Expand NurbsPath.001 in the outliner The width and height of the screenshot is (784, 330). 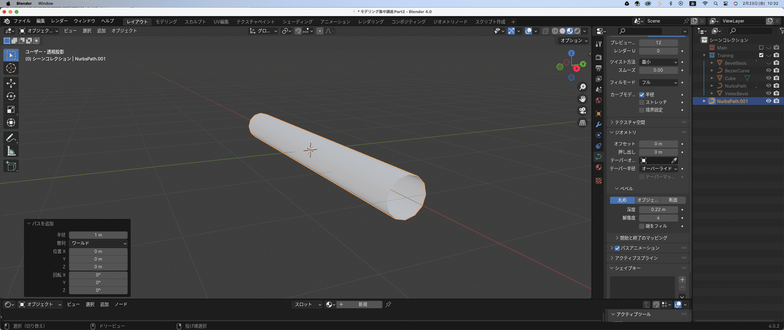click(704, 101)
